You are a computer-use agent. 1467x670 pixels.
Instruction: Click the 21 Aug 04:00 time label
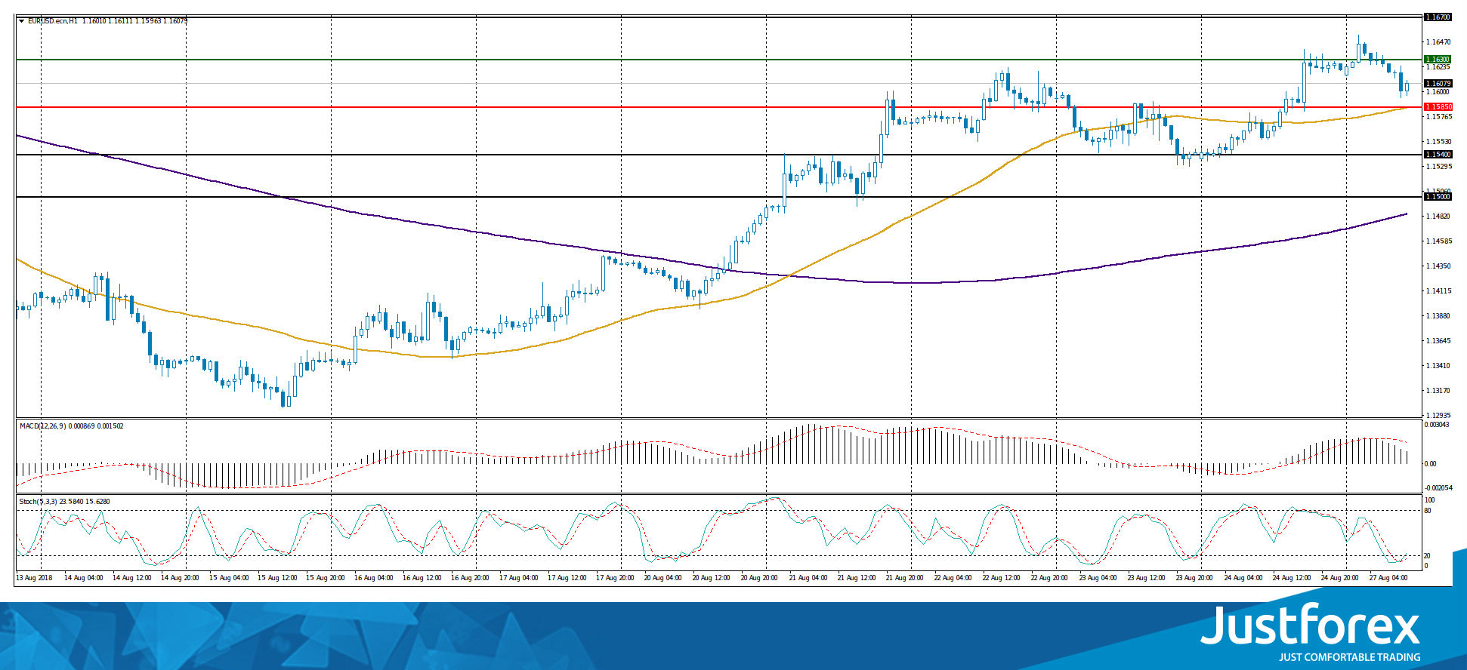coord(809,578)
